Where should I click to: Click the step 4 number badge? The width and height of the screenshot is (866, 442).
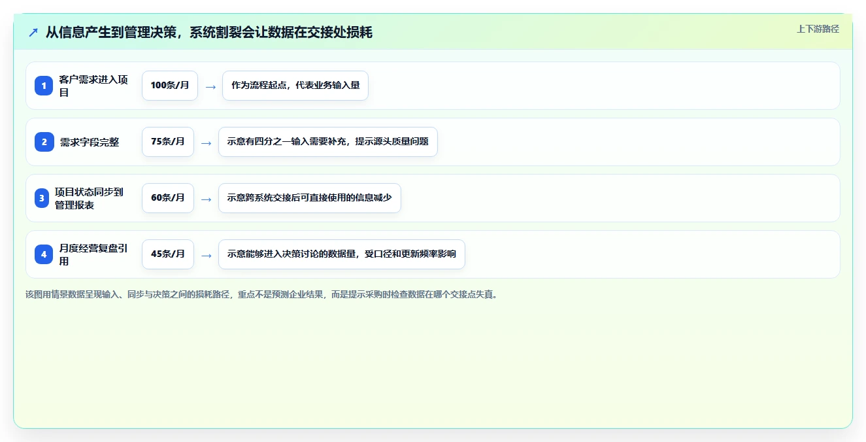(44, 254)
